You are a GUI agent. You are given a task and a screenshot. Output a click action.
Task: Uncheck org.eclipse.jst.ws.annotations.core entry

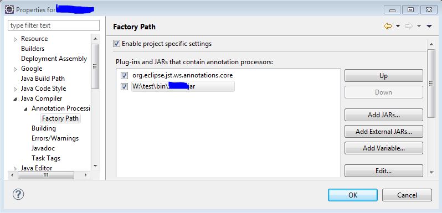(124, 75)
